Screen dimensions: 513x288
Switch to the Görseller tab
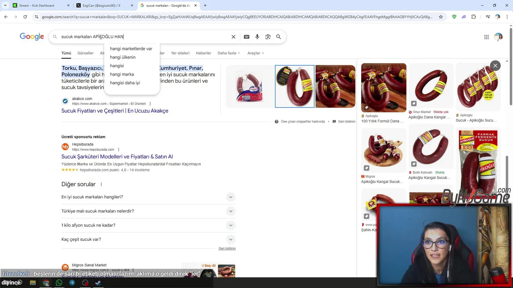point(85,53)
